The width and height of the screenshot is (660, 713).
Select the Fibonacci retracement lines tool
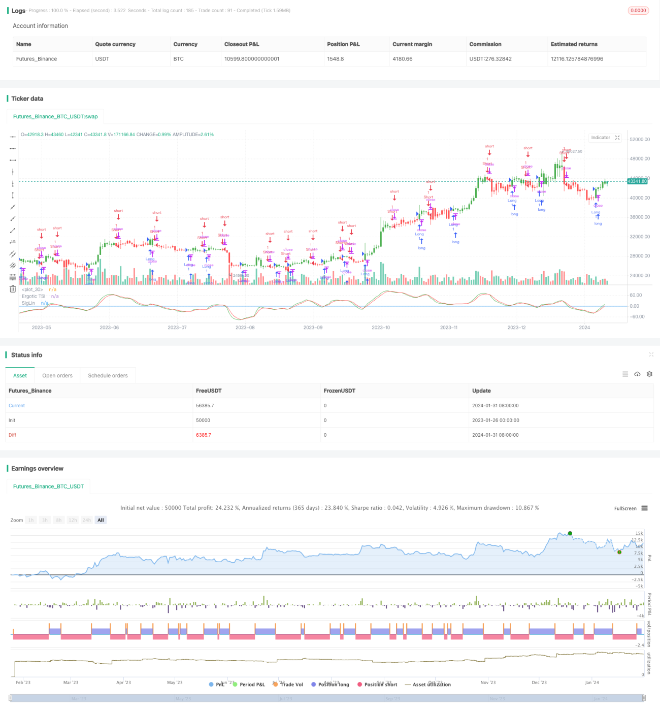[13, 277]
